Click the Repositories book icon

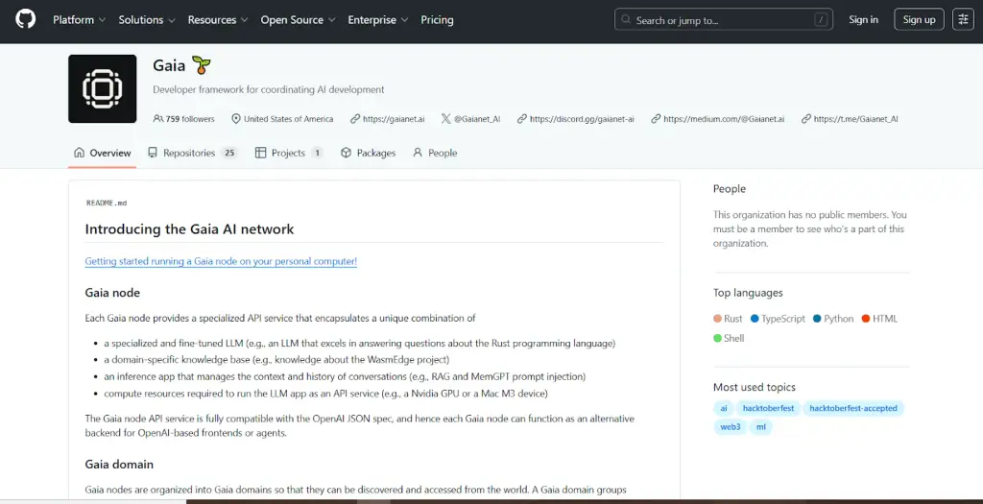click(x=153, y=153)
